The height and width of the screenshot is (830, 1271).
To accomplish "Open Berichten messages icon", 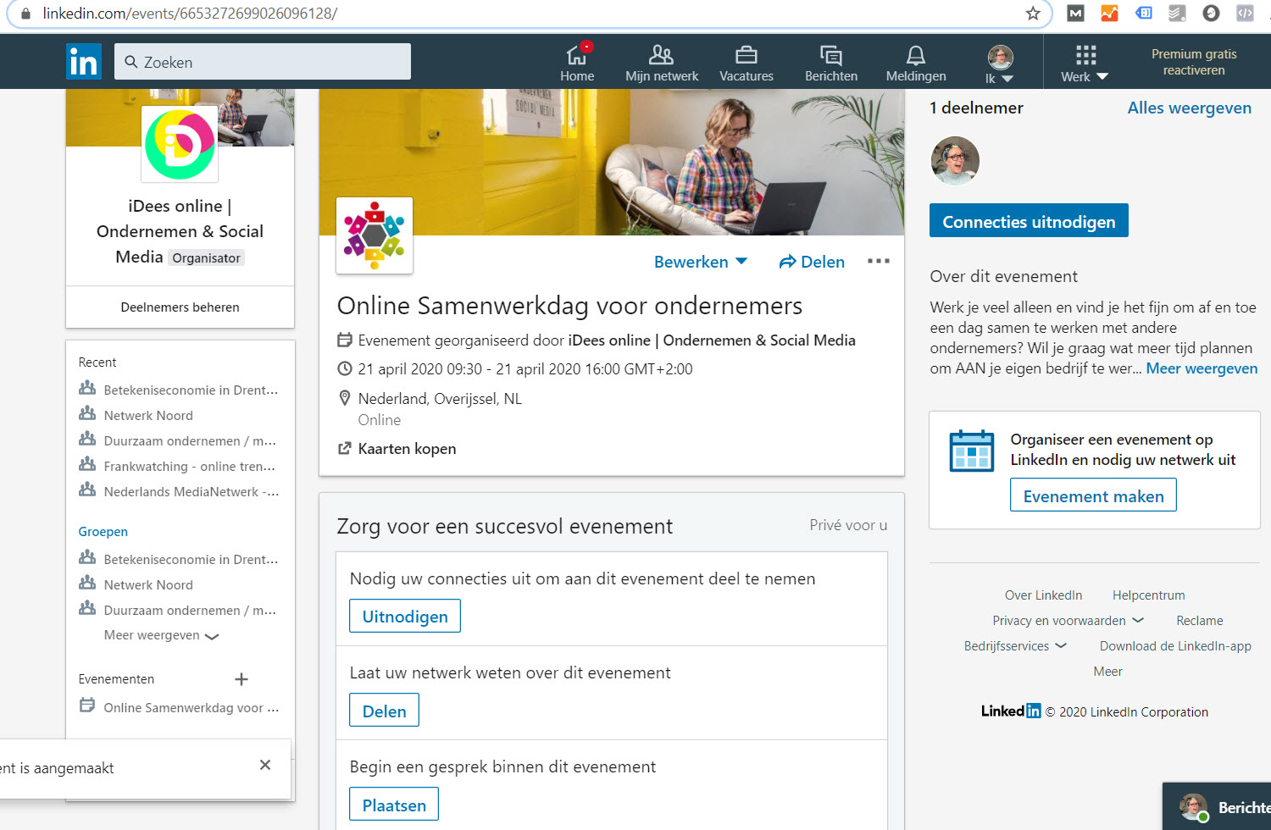I will point(830,56).
